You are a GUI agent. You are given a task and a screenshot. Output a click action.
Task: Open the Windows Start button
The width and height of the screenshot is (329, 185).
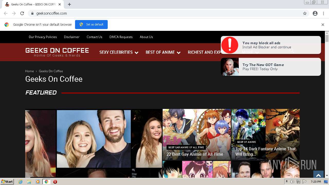[7, 181]
